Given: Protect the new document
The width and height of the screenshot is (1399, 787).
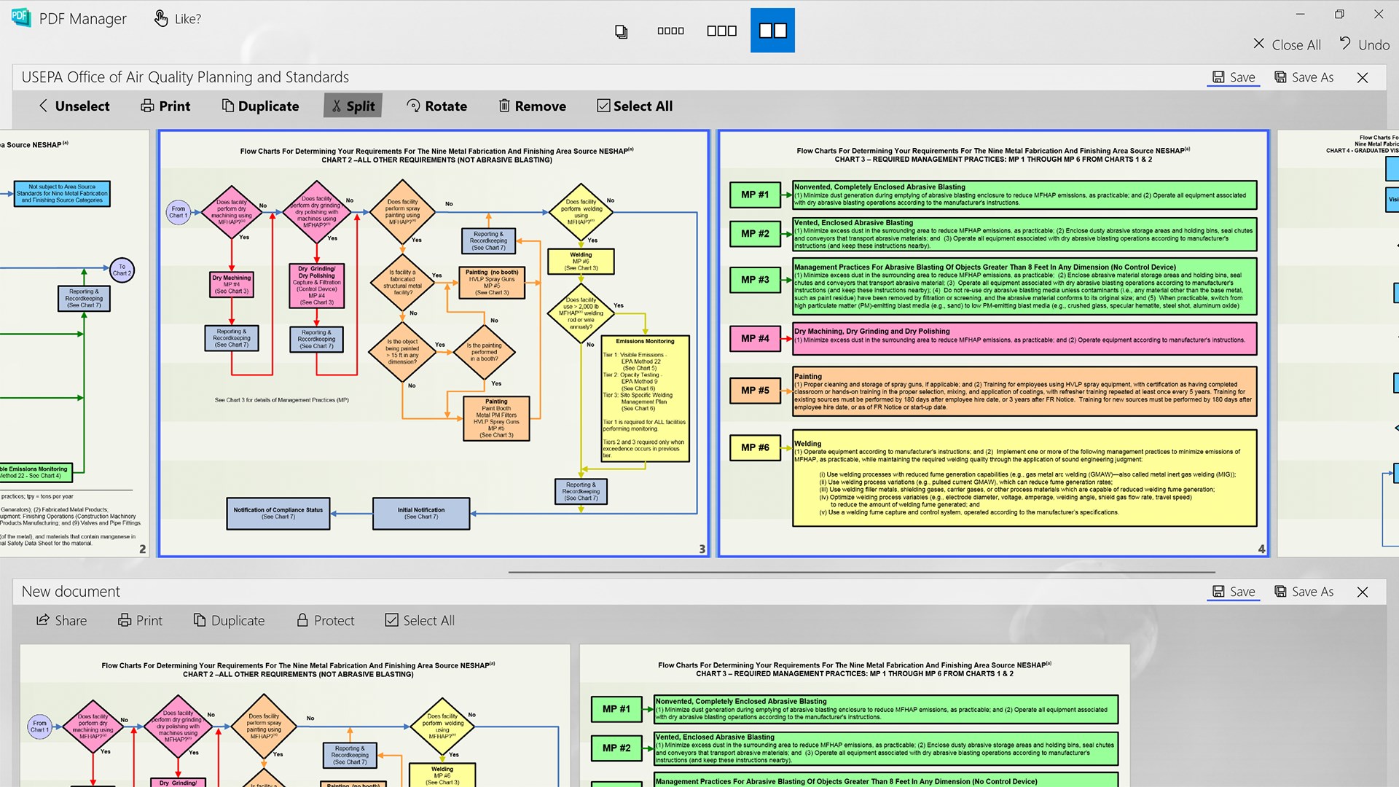Looking at the screenshot, I should pos(325,620).
